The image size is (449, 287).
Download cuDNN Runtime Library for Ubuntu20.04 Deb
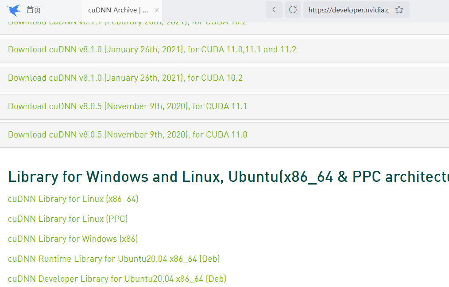pos(114,259)
